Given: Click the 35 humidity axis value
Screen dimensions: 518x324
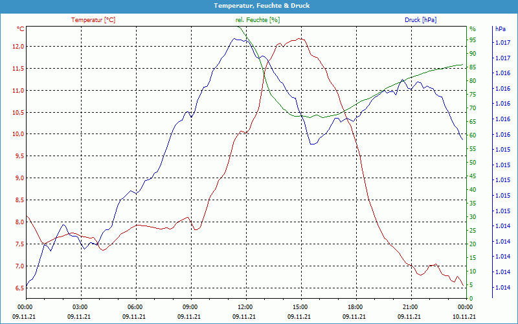Looking at the screenshot, I should (473, 203).
